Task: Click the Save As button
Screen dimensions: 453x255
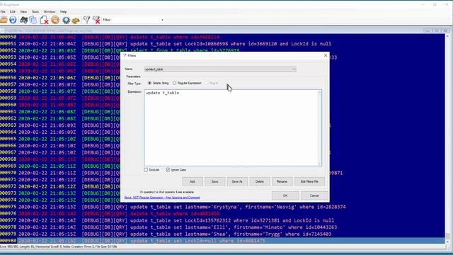Action: pos(237,181)
